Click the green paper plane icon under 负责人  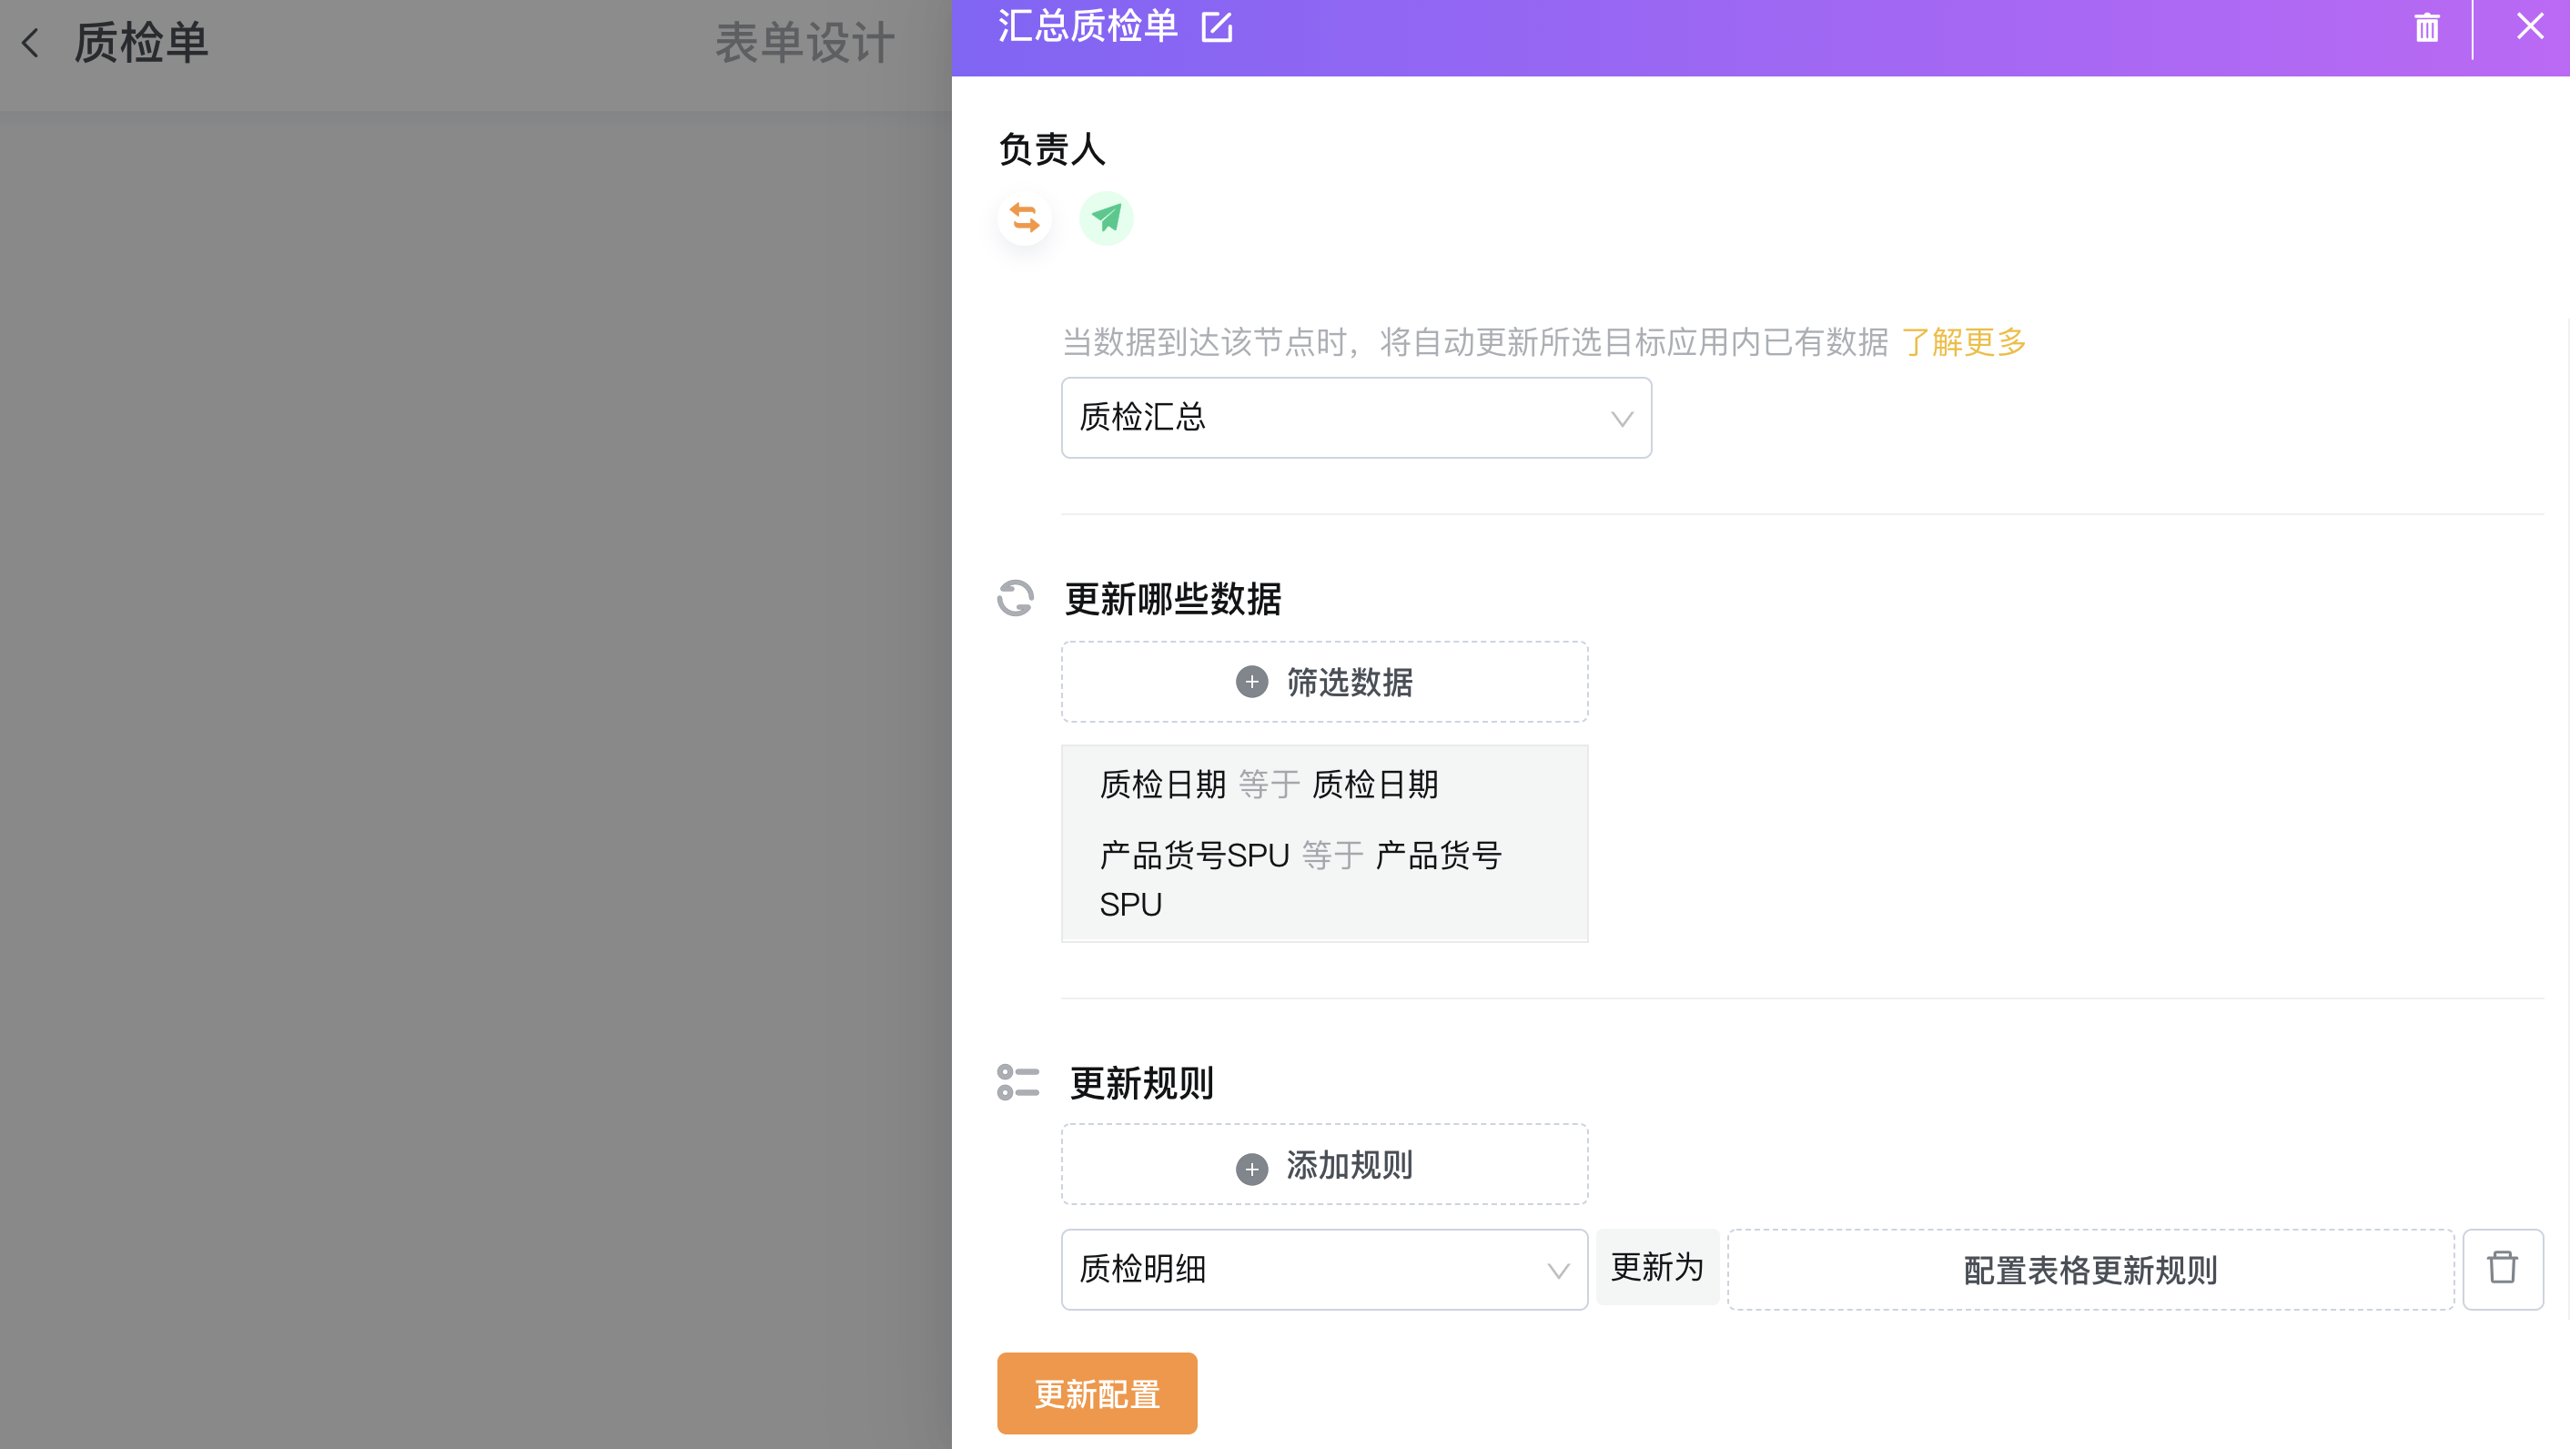point(1107,218)
